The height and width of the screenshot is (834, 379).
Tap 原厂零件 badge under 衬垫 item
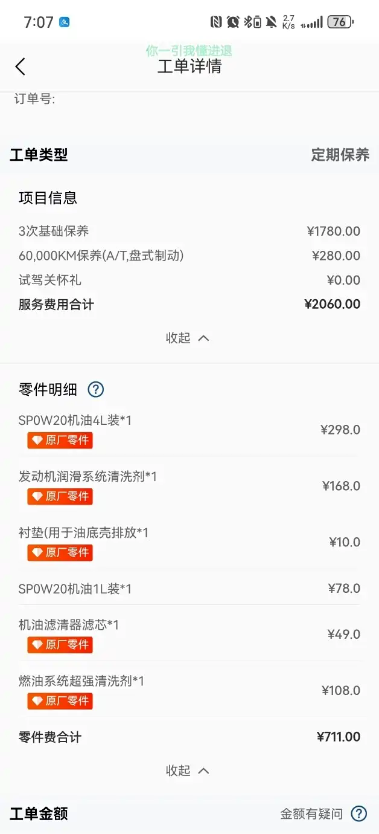60,552
